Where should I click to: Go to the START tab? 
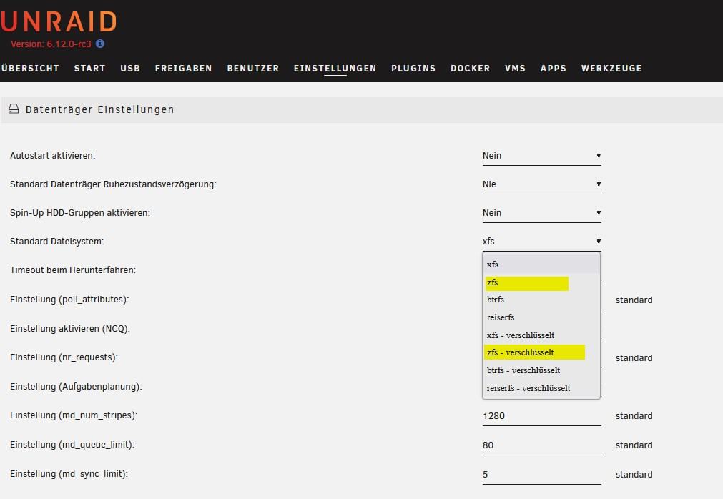90,68
